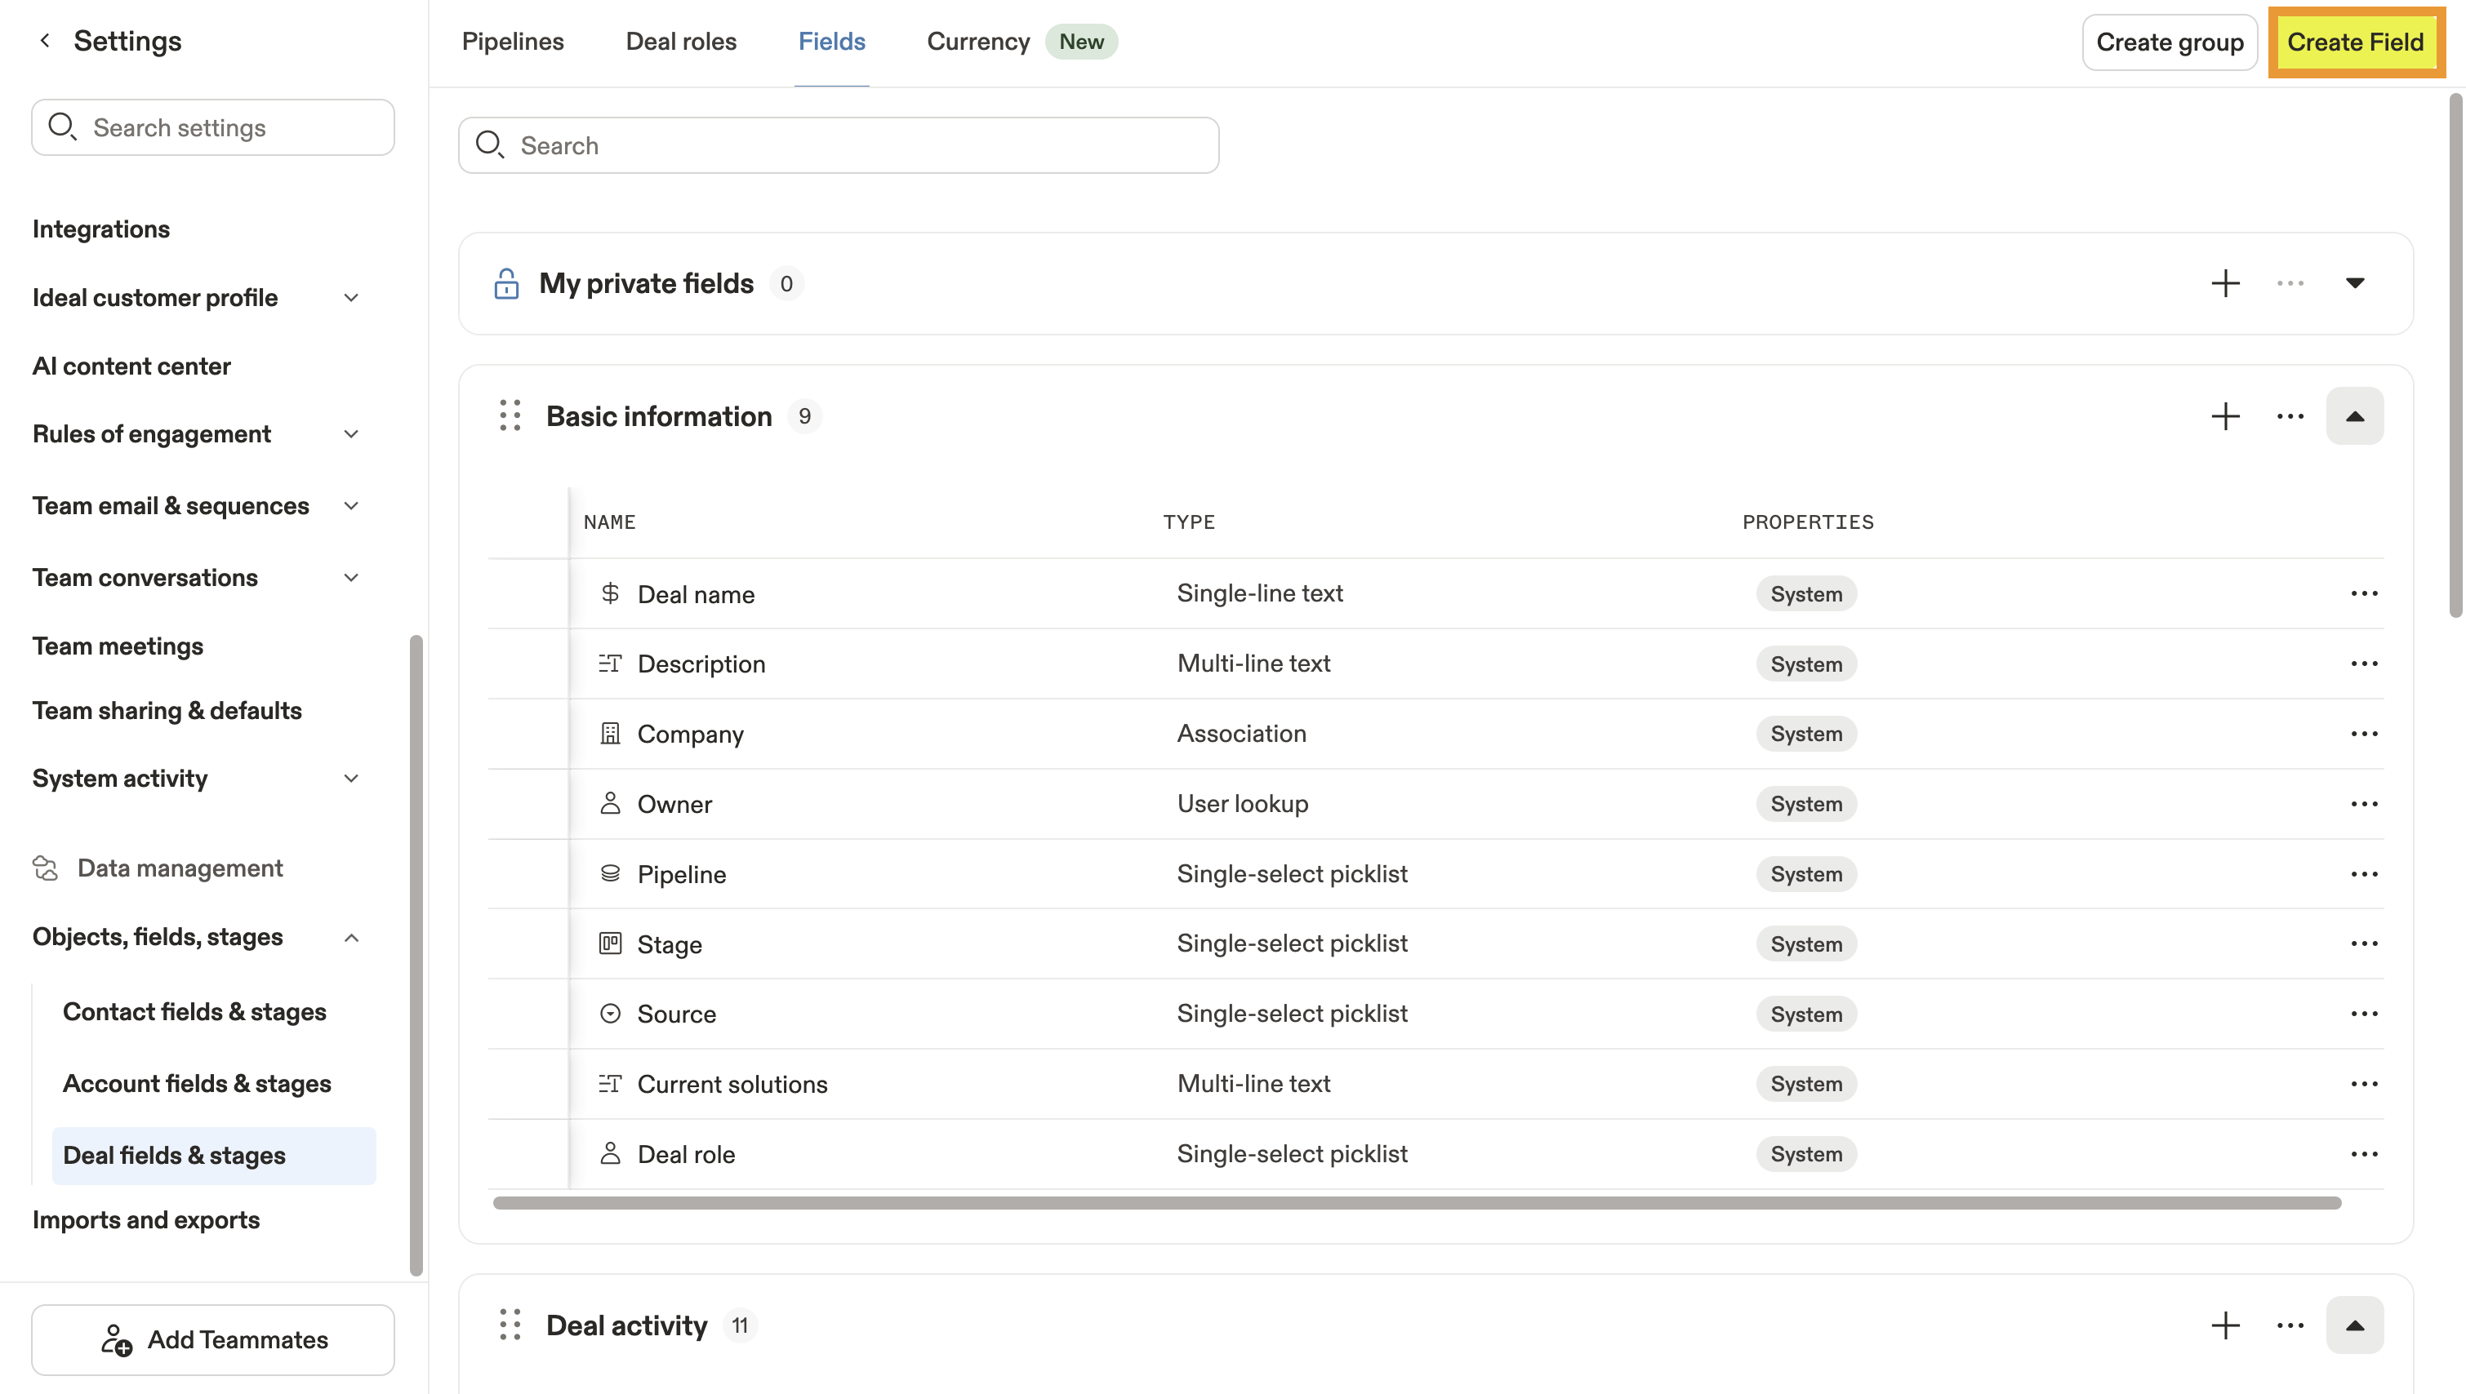Viewport: 2466px width, 1394px height.
Task: Click the back arrow beside Settings
Action: pos(44,40)
